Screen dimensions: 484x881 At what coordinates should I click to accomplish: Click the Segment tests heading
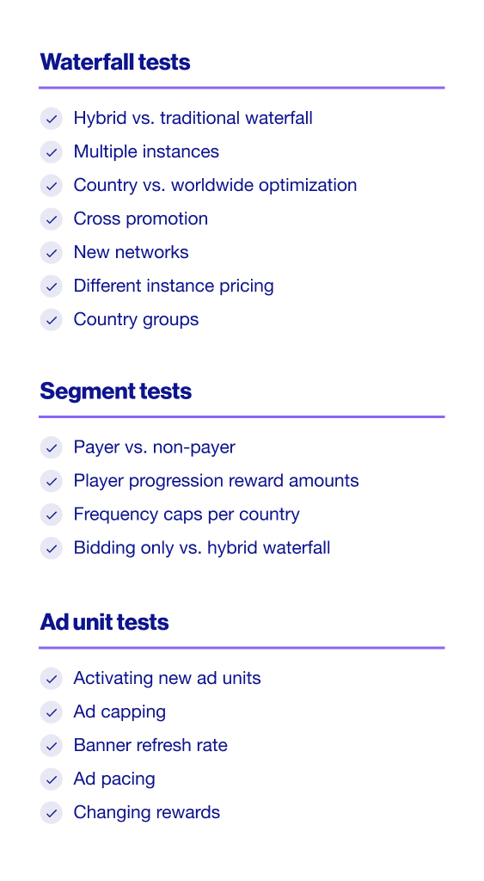pos(116,391)
